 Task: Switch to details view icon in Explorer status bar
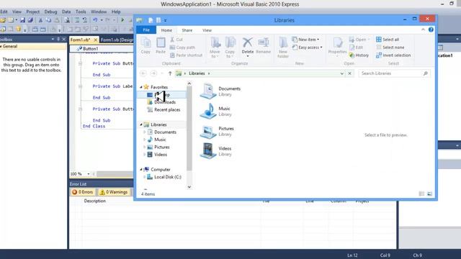tap(421, 194)
